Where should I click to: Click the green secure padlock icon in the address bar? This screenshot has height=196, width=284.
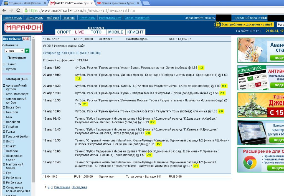point(26,11)
